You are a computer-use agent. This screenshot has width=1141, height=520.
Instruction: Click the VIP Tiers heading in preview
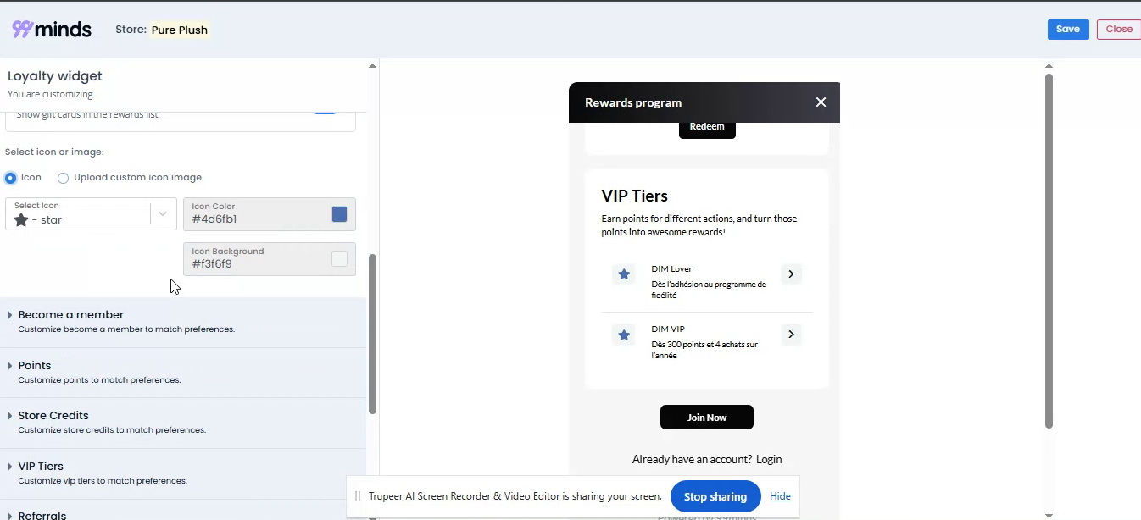pyautogui.click(x=635, y=196)
